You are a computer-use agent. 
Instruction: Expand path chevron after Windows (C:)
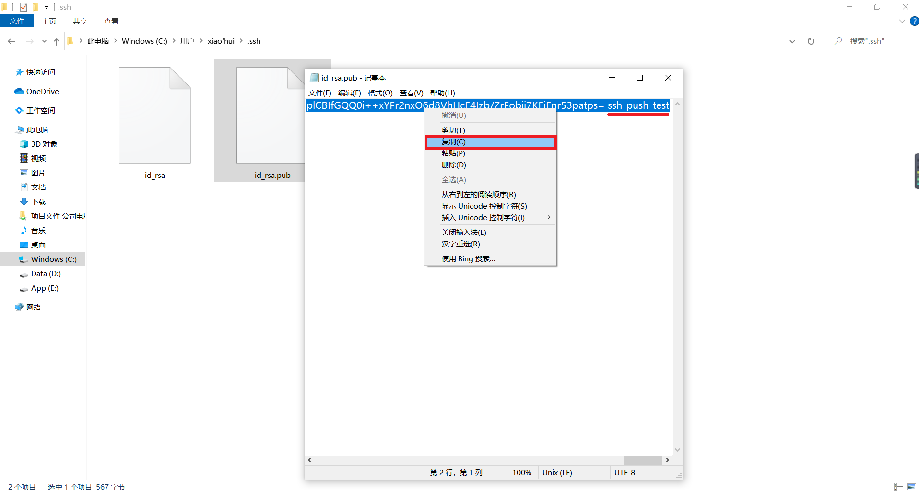point(174,41)
